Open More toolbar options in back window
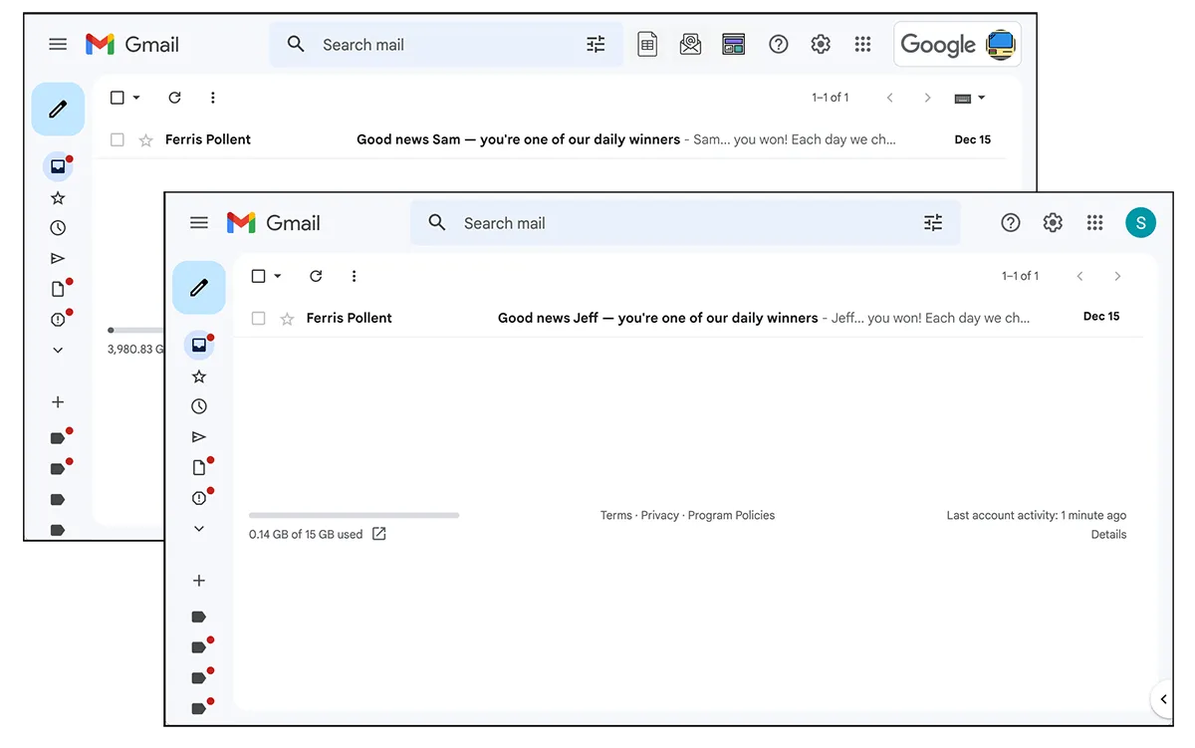 (x=212, y=98)
